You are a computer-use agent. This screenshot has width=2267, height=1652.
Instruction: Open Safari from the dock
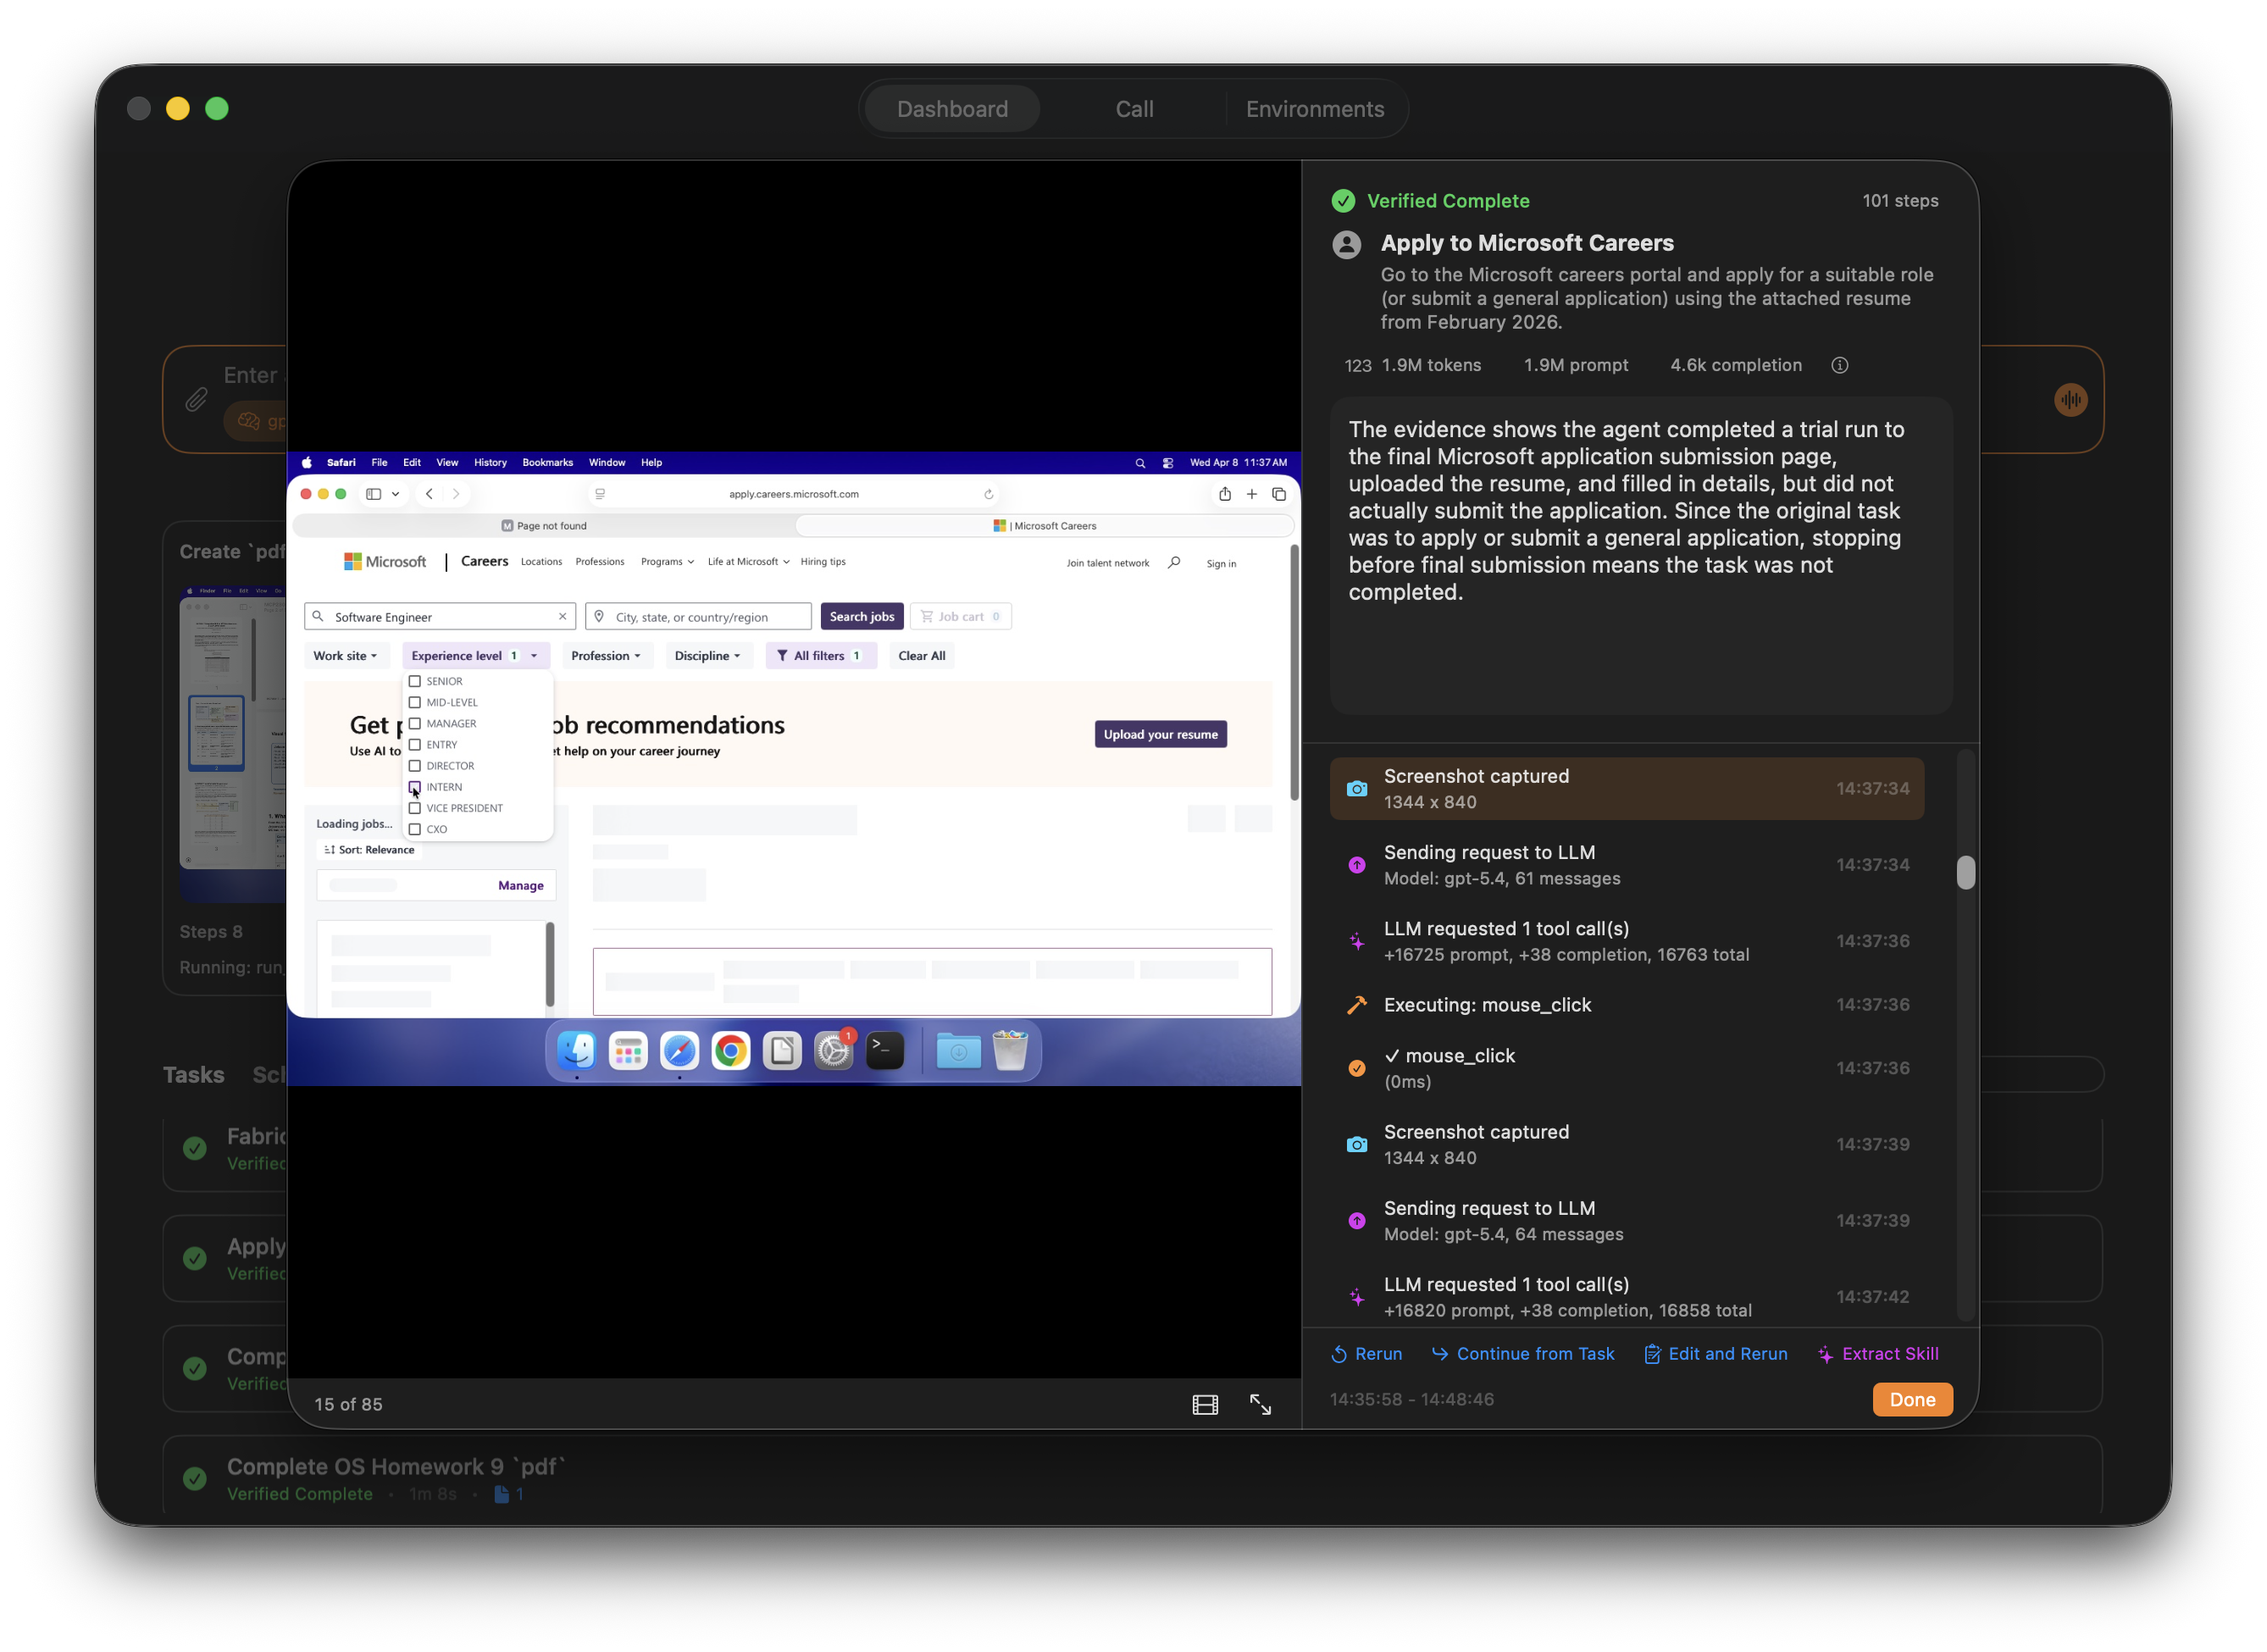pos(679,1051)
